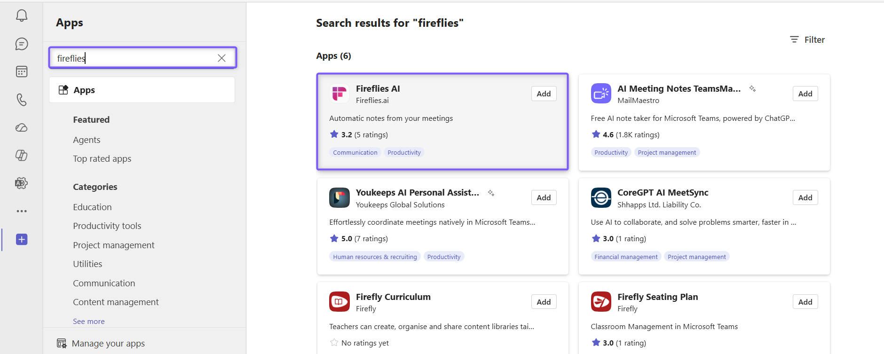Clear the fireflies search text
The height and width of the screenshot is (354, 884).
tap(221, 58)
